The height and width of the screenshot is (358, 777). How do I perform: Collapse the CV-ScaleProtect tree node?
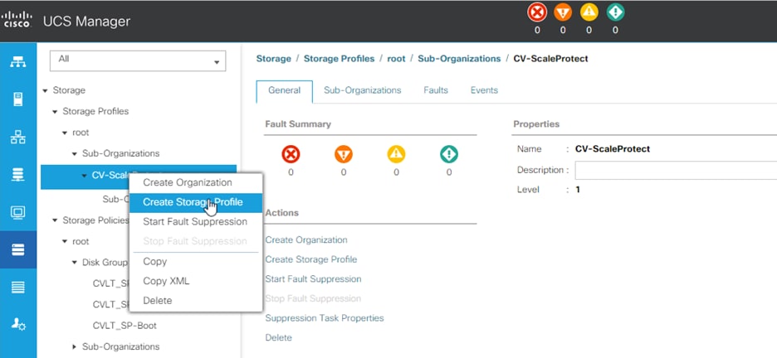tap(85, 176)
